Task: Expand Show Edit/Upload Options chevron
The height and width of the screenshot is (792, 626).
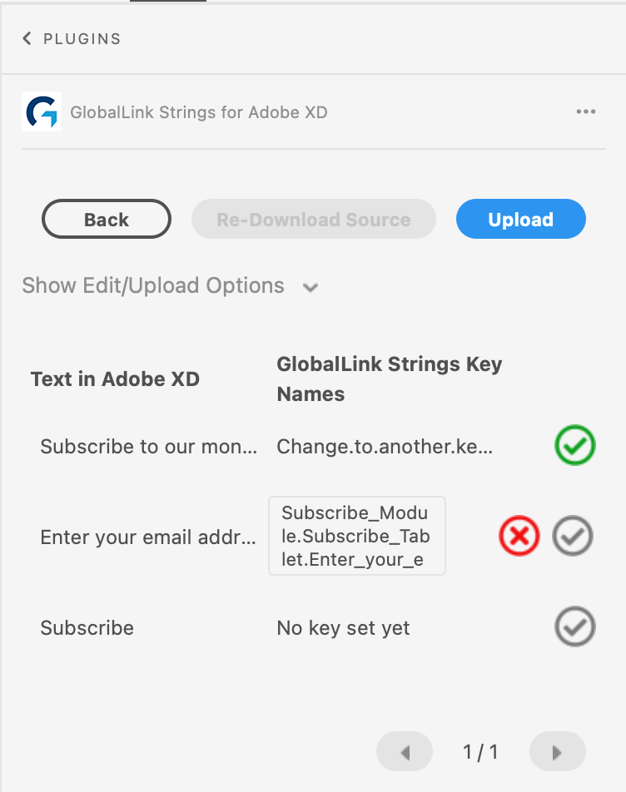Action: (311, 287)
